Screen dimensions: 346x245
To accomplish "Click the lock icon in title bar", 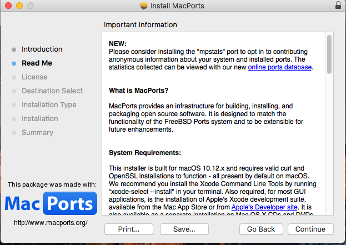I will click(x=338, y=5).
